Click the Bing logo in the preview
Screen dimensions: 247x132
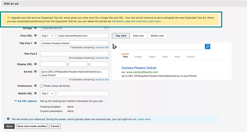coord(115,46)
